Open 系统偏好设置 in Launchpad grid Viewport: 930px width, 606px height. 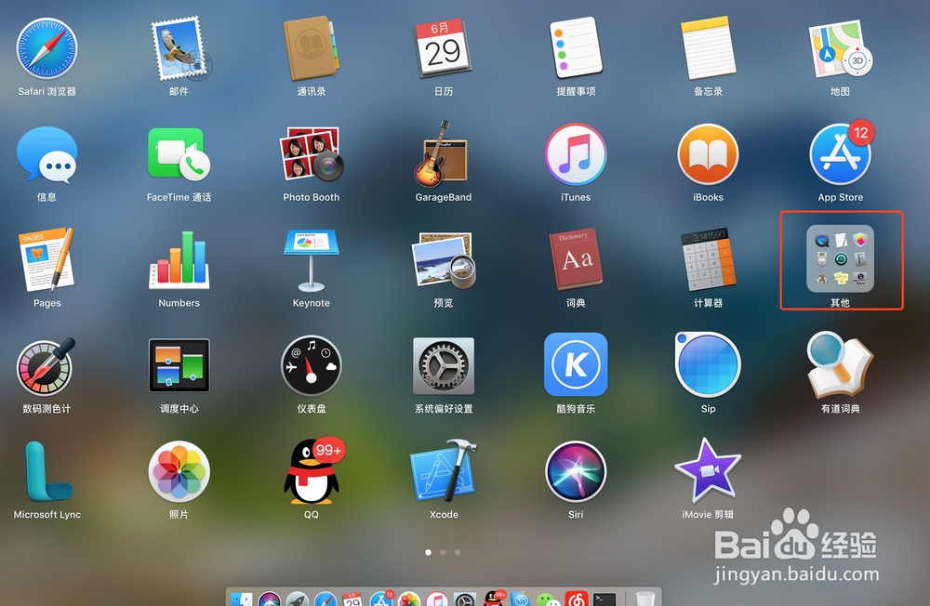coord(444,365)
